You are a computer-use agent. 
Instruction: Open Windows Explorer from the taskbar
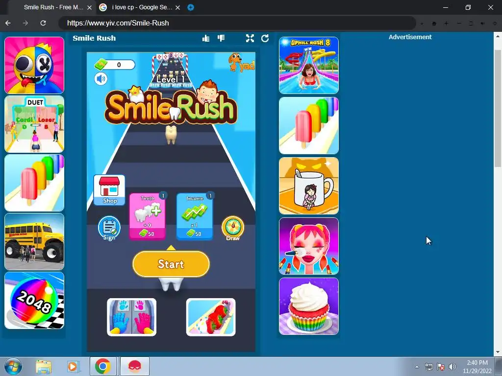(x=44, y=366)
